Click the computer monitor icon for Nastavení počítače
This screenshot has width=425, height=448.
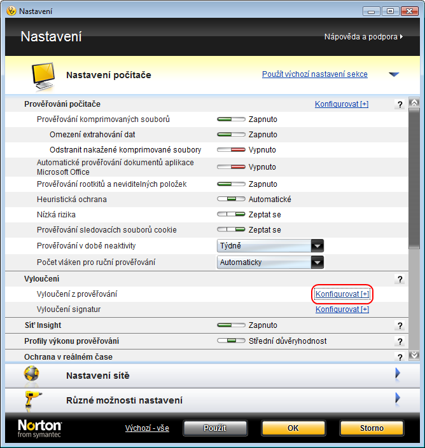(x=43, y=76)
